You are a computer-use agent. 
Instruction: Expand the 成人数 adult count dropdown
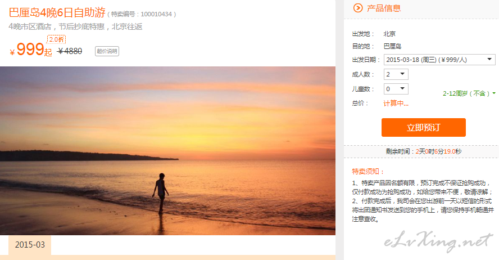tap(396, 74)
